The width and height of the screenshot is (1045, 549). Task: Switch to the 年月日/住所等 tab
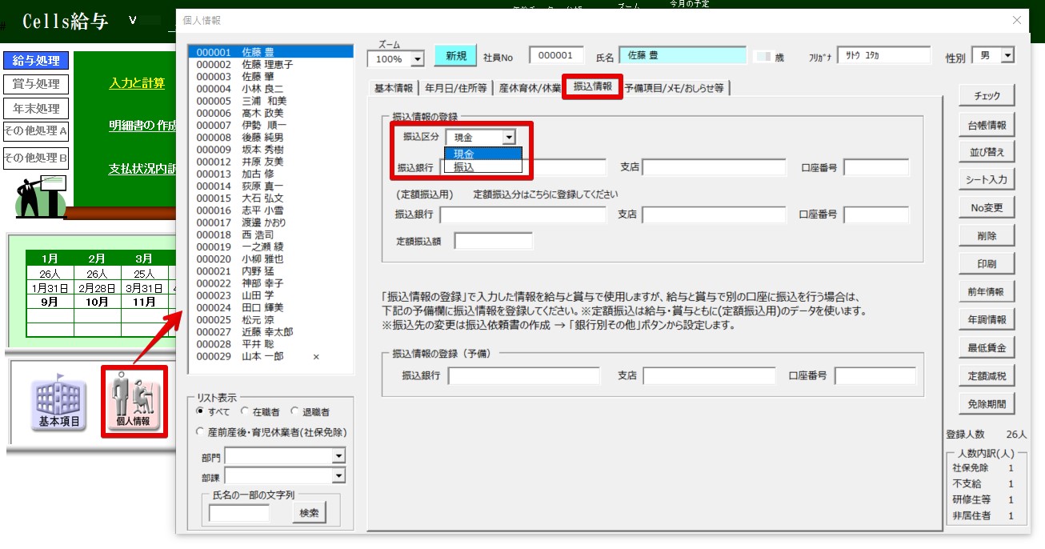455,88
